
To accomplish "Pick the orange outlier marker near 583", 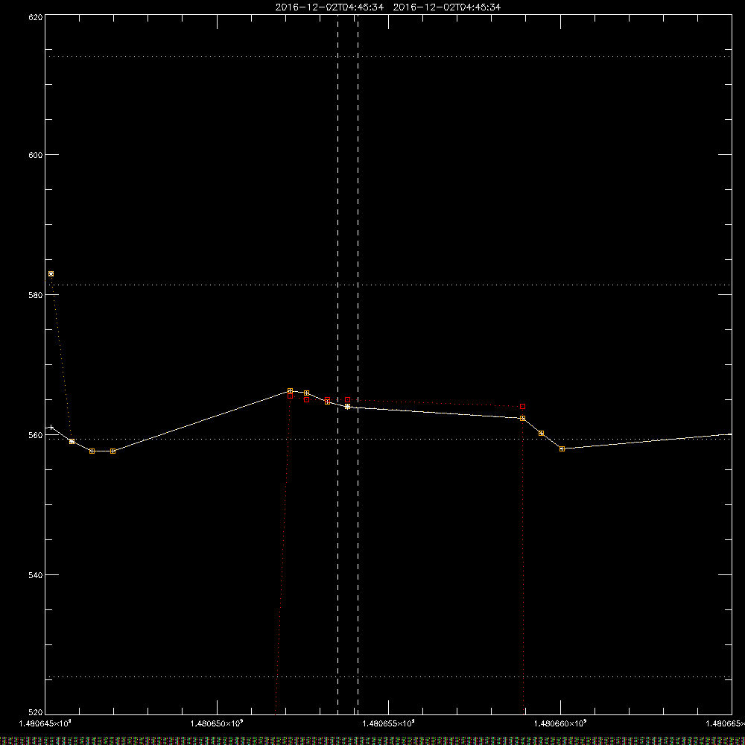I will pos(51,273).
